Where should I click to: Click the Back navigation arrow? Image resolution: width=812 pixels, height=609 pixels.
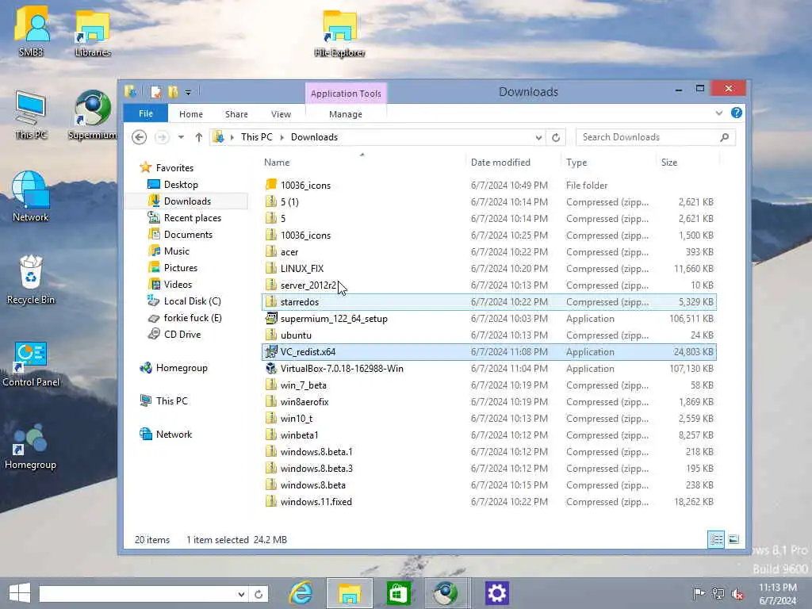tap(139, 137)
